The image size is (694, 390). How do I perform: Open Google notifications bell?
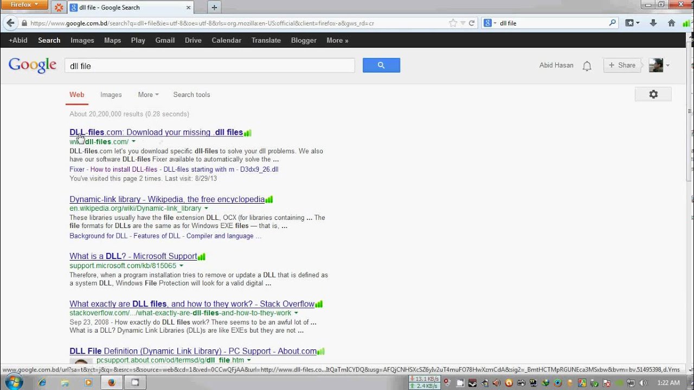(x=587, y=66)
